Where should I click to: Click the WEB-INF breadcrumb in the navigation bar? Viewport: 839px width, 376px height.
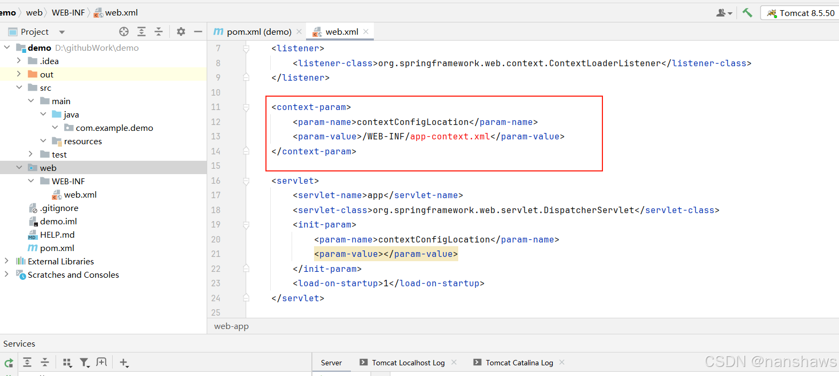click(68, 12)
